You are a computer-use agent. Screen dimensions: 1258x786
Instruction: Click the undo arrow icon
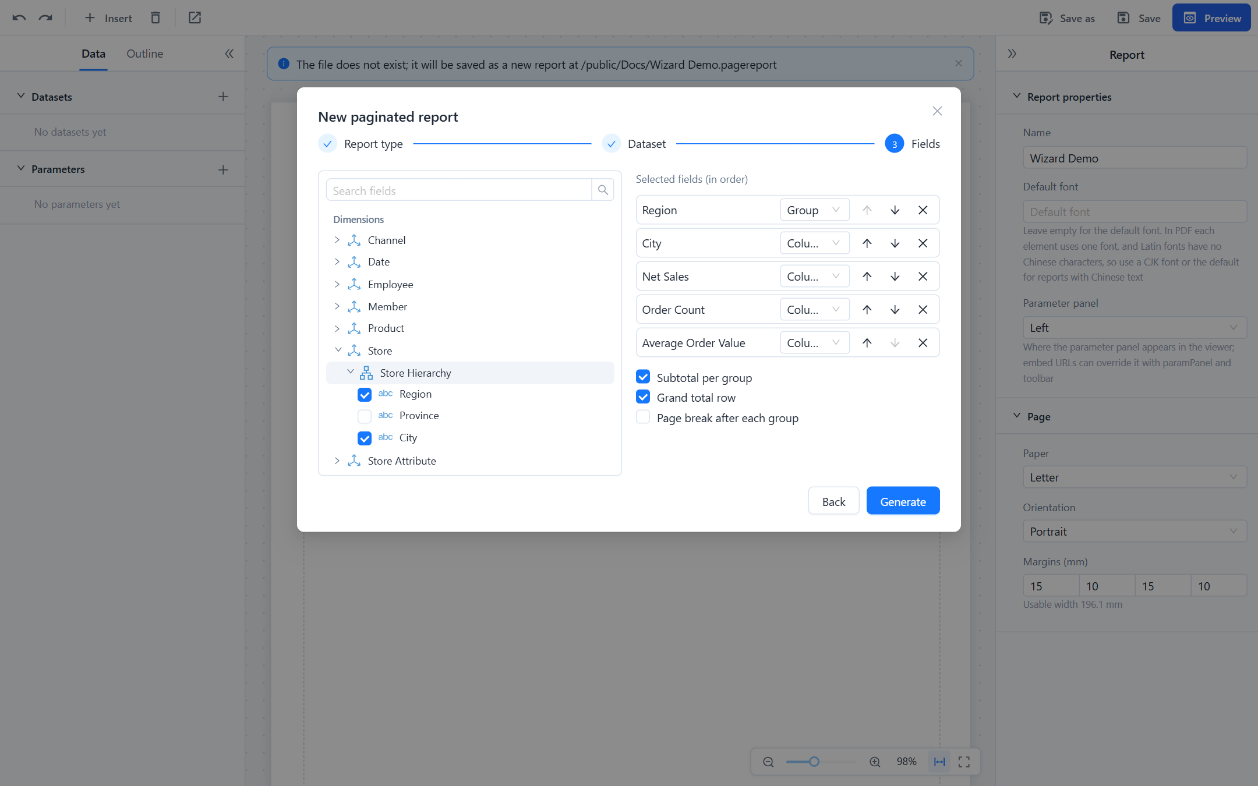pyautogui.click(x=19, y=18)
